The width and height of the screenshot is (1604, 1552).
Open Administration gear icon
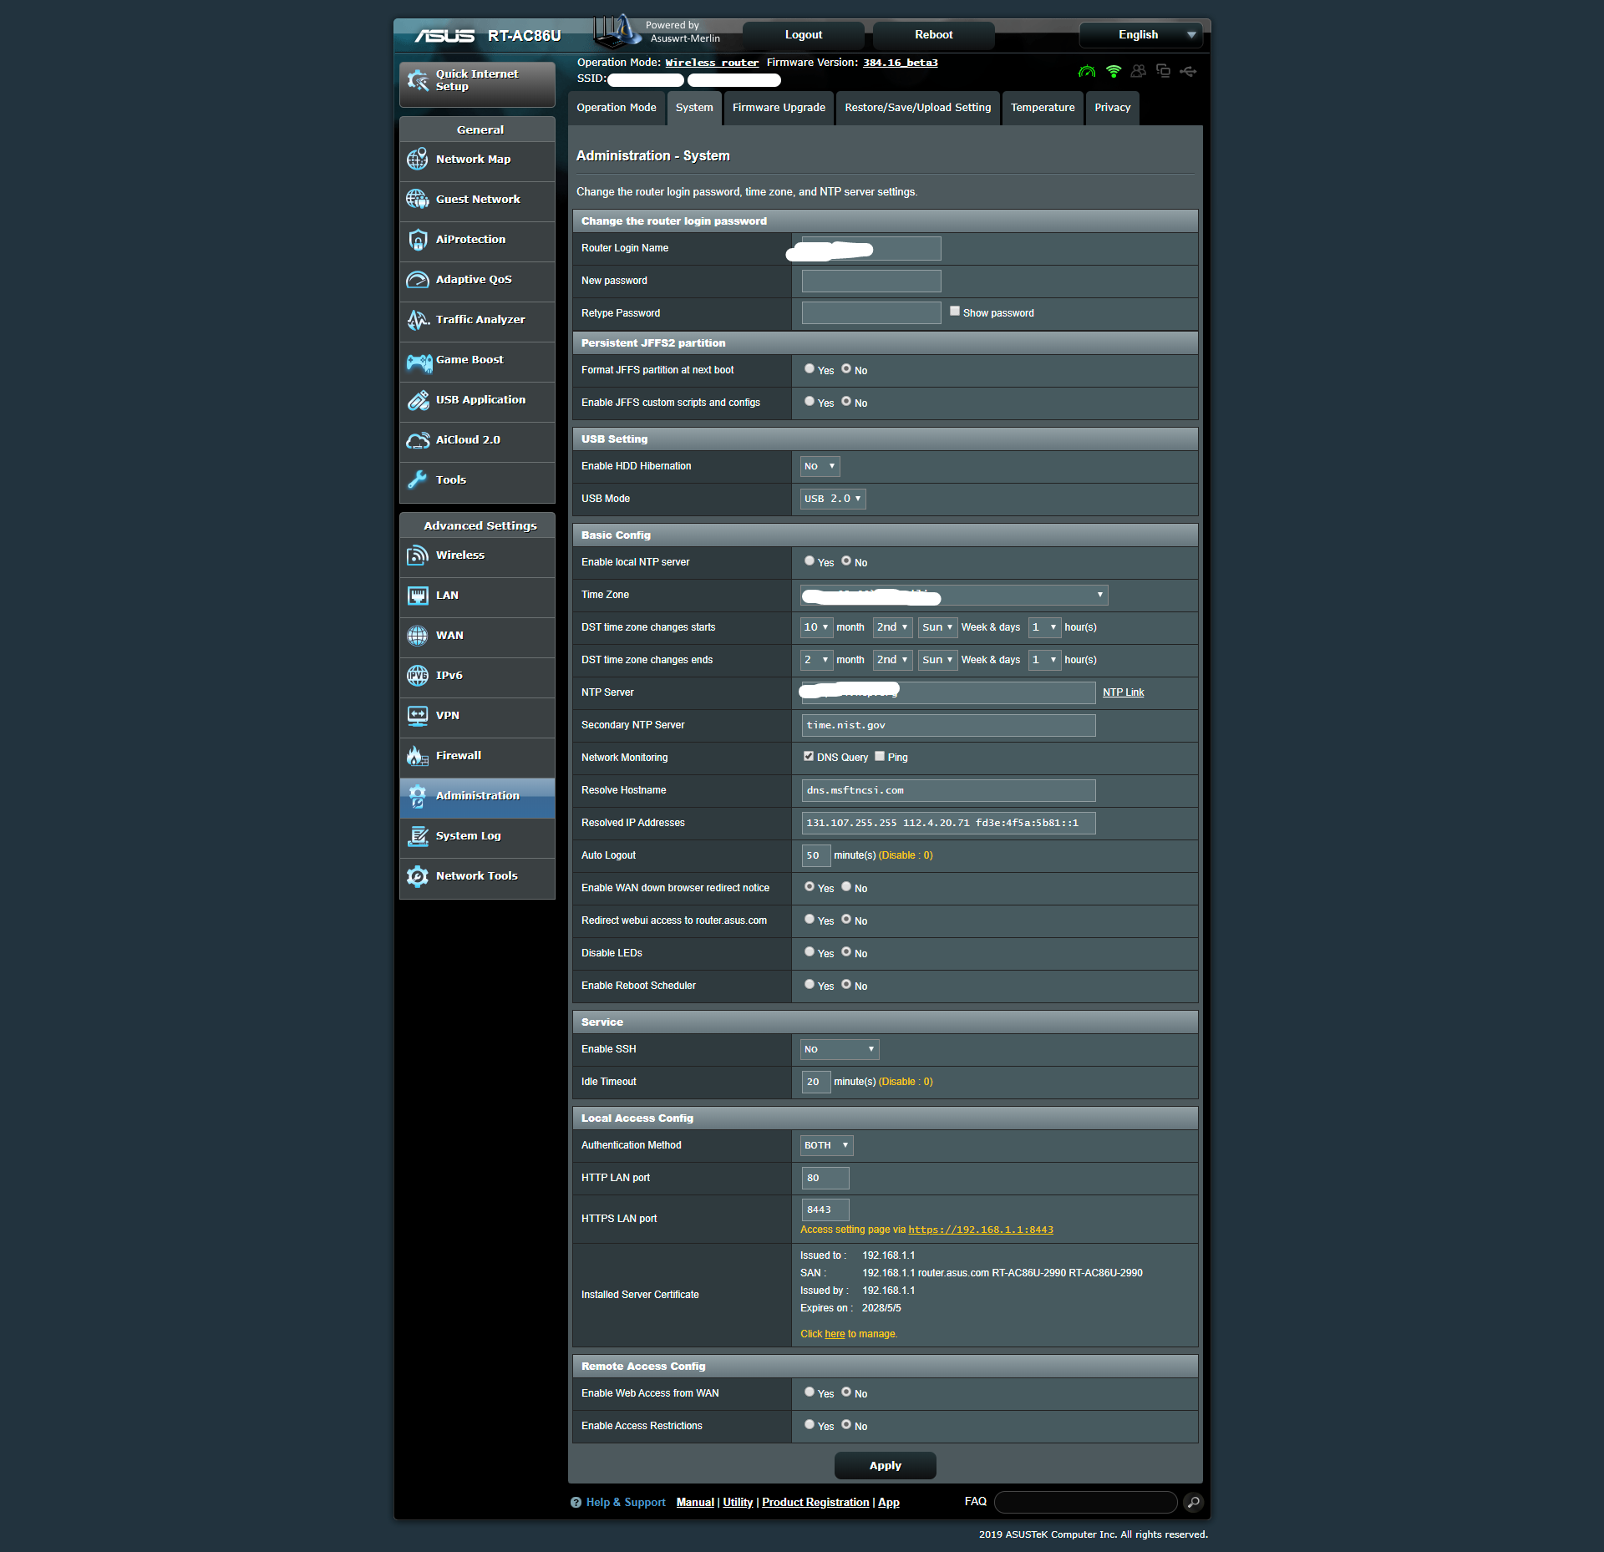click(x=418, y=796)
